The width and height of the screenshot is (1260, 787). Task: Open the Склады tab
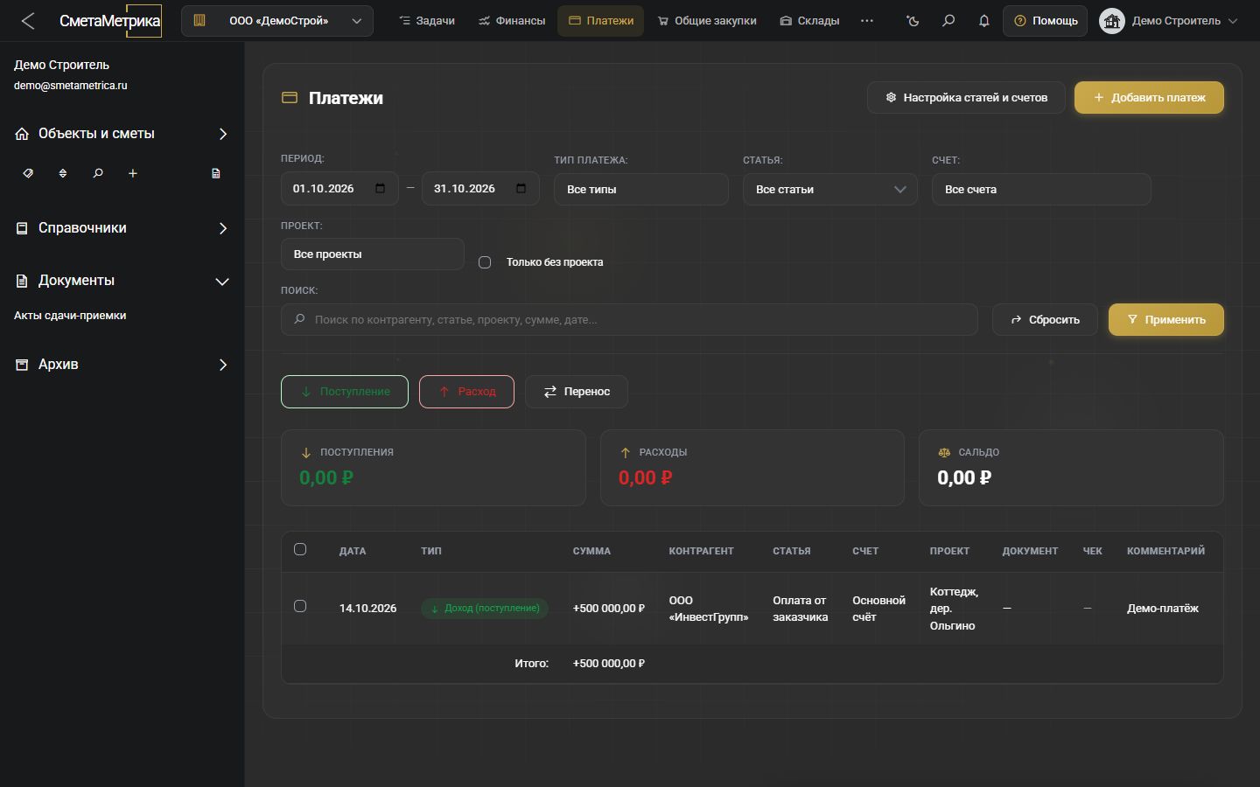pos(809,21)
